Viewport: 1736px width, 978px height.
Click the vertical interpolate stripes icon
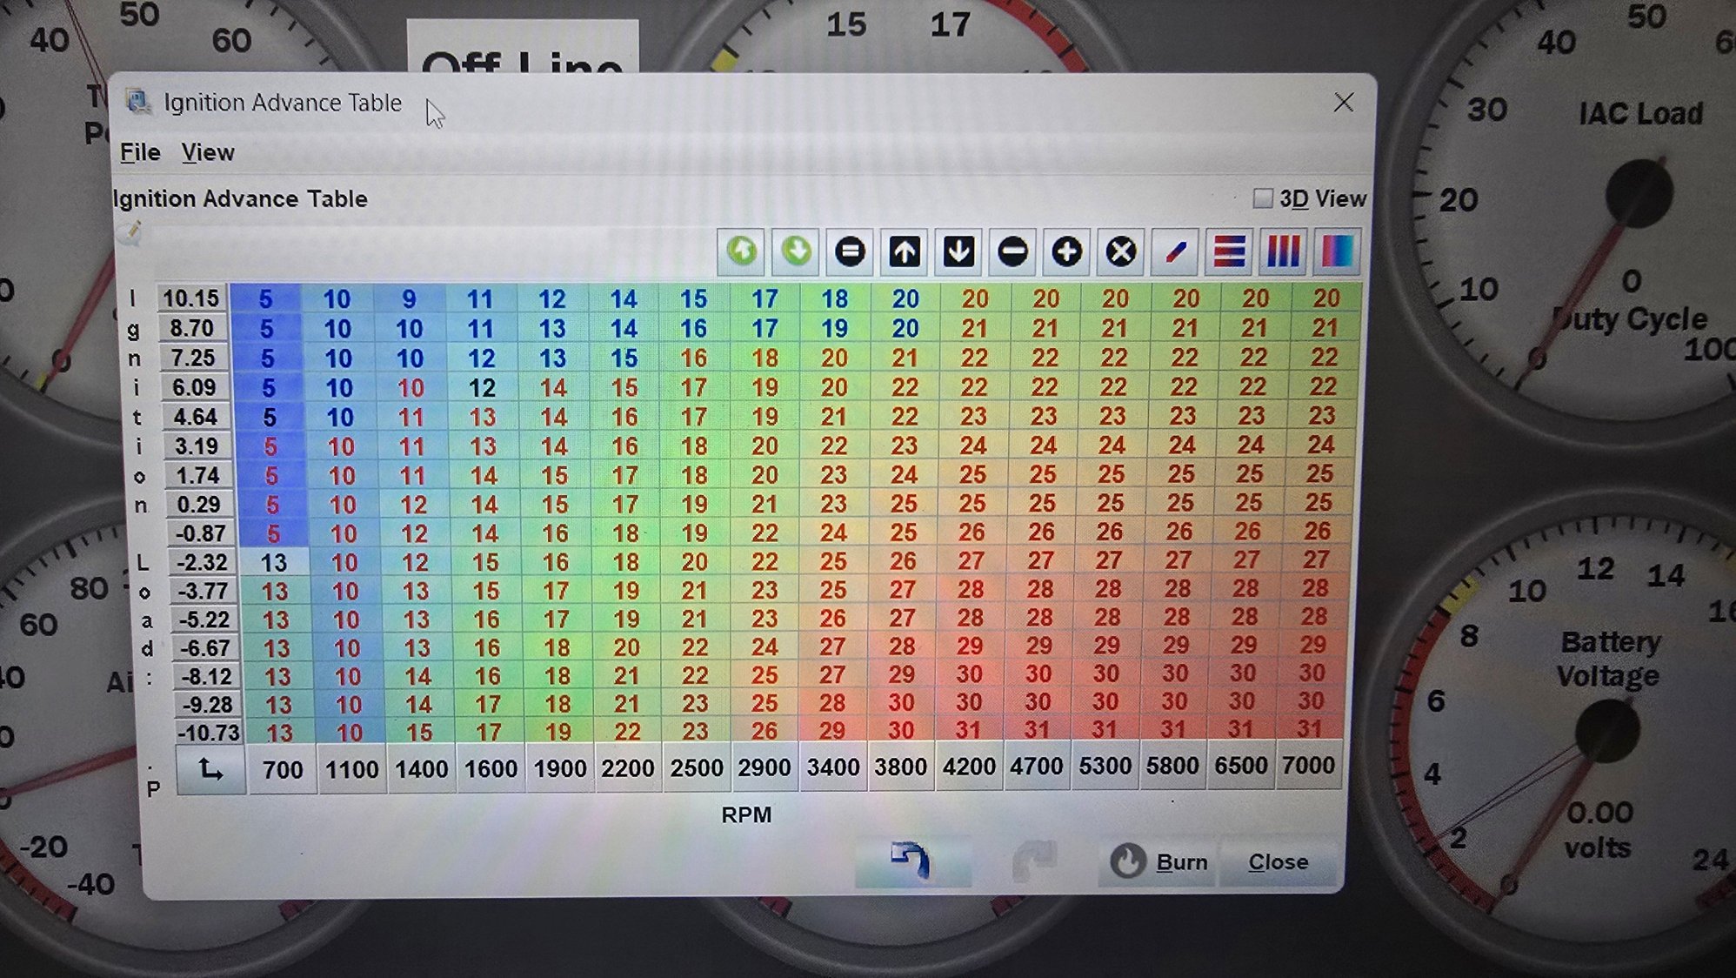coord(1283,252)
